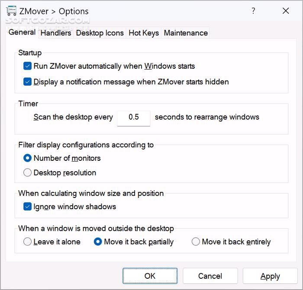Uncheck Display a notification message checkbox
The image size is (303, 290).
pyautogui.click(x=28, y=82)
